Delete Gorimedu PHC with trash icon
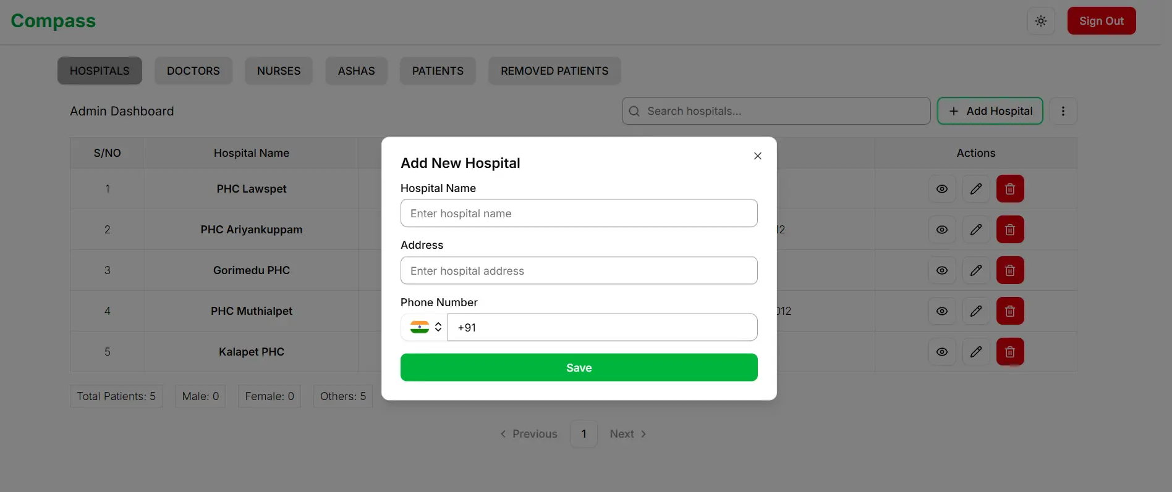The width and height of the screenshot is (1172, 492). (x=1010, y=270)
